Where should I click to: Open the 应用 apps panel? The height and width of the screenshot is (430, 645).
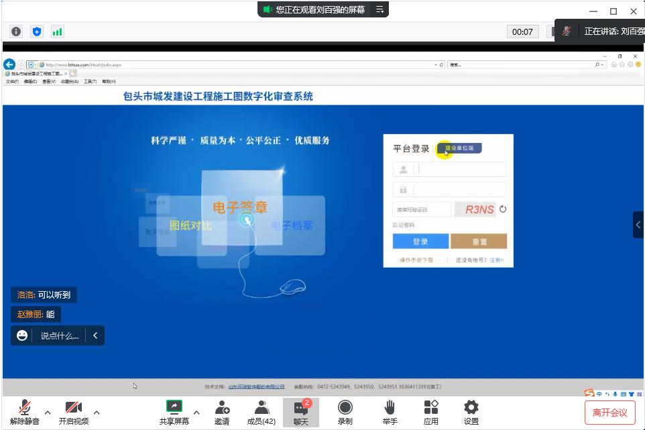[x=430, y=411]
